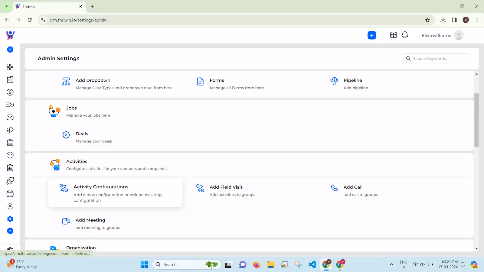
Task: Open the integrations plug icon in sidebar
Action: [10, 181]
